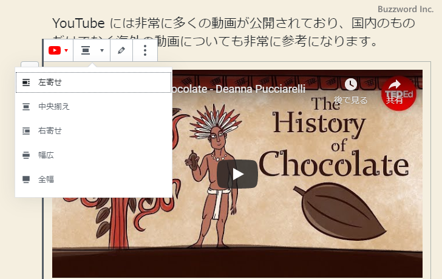This screenshot has height=279, width=442.
Task: Click the pencil edit URL icon
Action: coord(121,50)
